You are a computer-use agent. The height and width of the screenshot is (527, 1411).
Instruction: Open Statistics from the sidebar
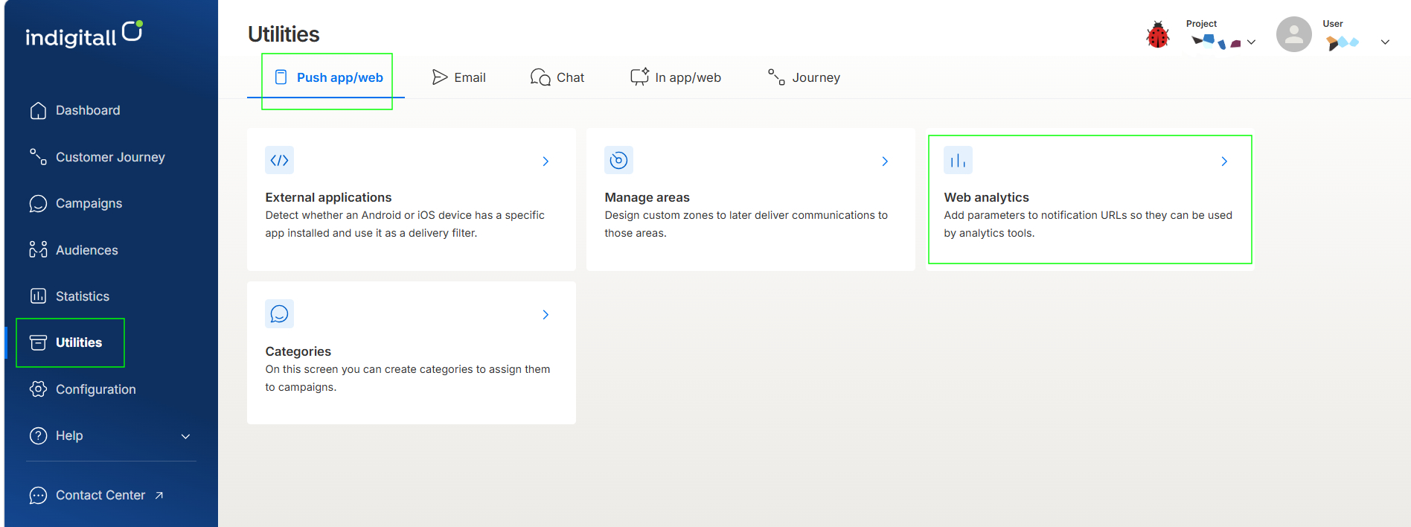(x=83, y=296)
